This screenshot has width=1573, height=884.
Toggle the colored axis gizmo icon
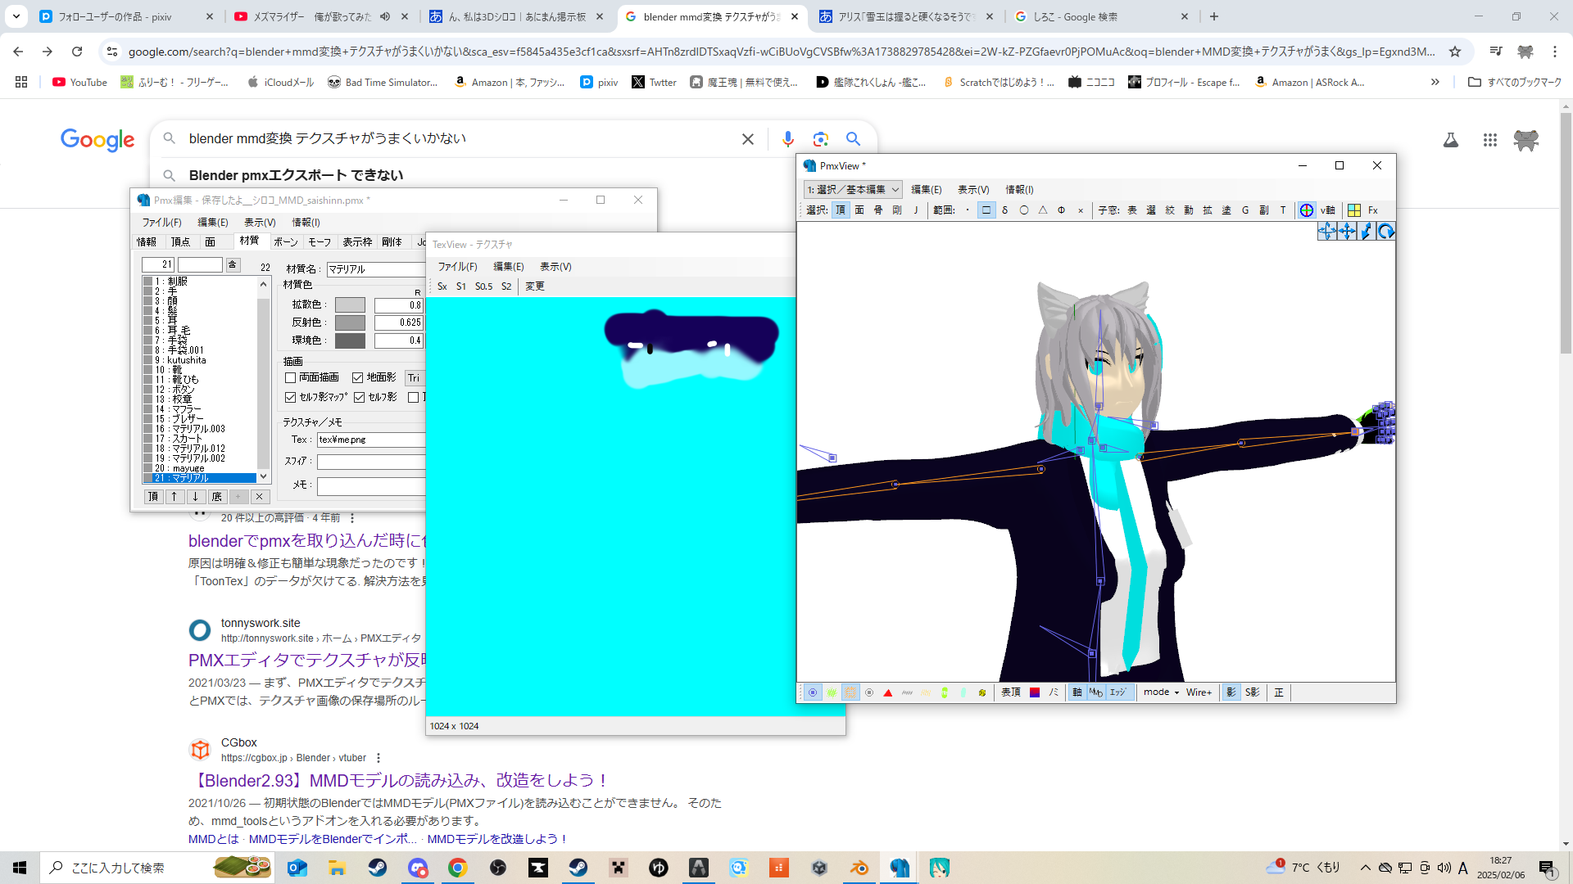[x=1307, y=210]
